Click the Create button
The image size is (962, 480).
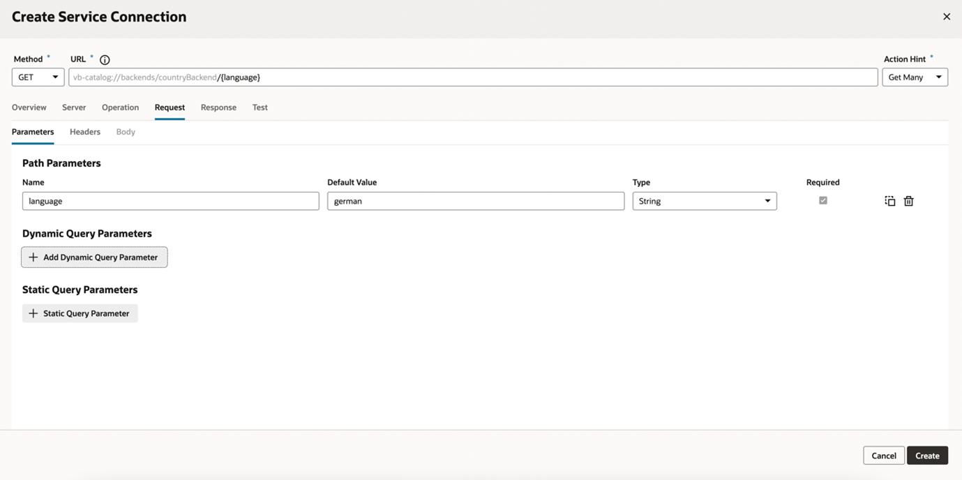tap(927, 455)
